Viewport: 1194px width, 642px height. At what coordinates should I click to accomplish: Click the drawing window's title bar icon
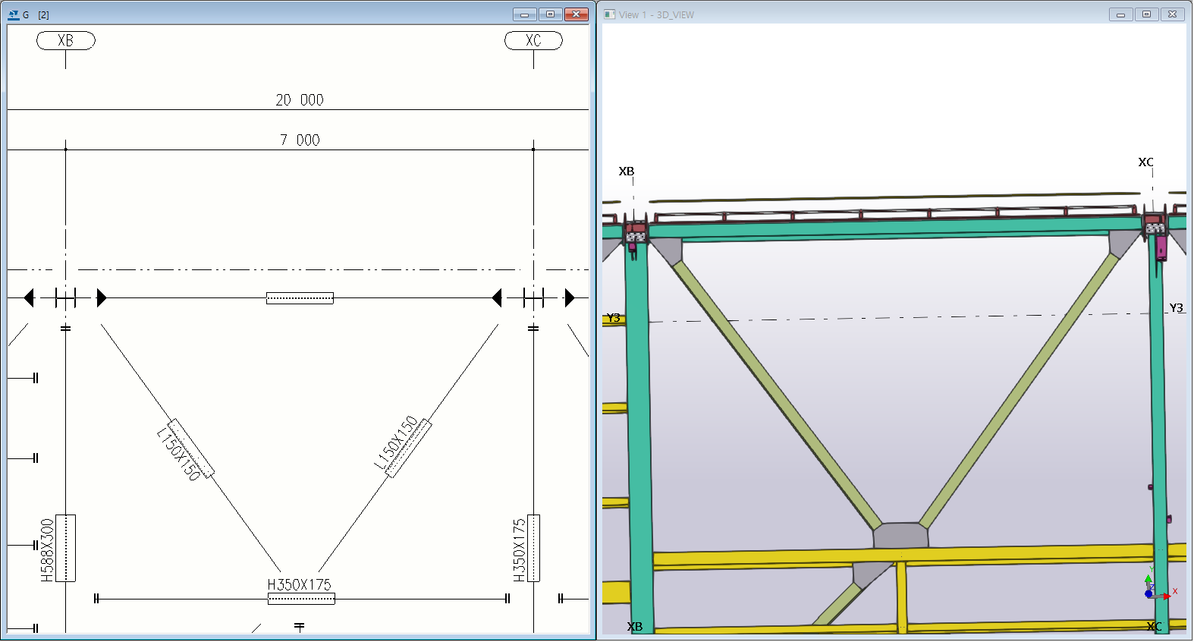click(14, 14)
